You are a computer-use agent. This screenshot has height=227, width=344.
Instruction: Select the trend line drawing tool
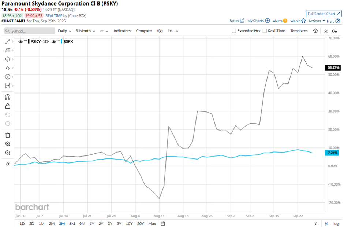8,41
